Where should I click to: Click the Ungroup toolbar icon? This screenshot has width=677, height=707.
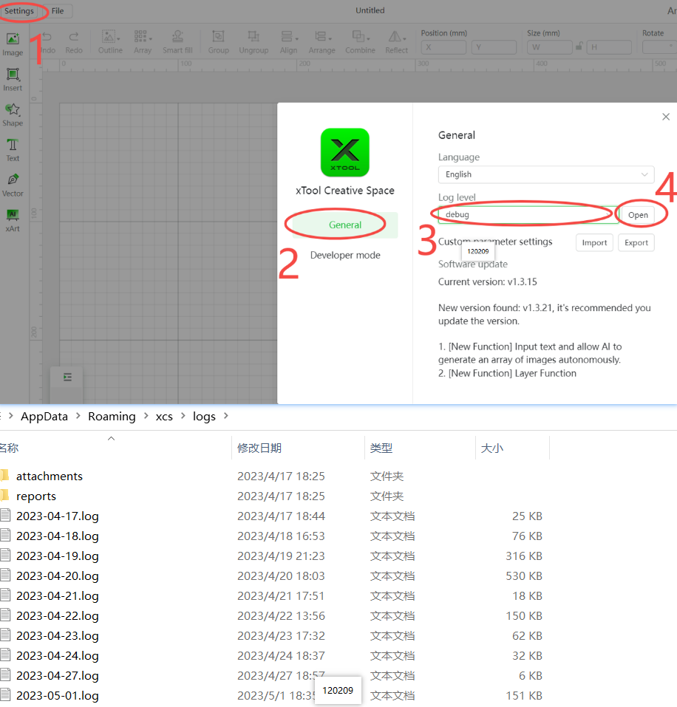(x=254, y=43)
